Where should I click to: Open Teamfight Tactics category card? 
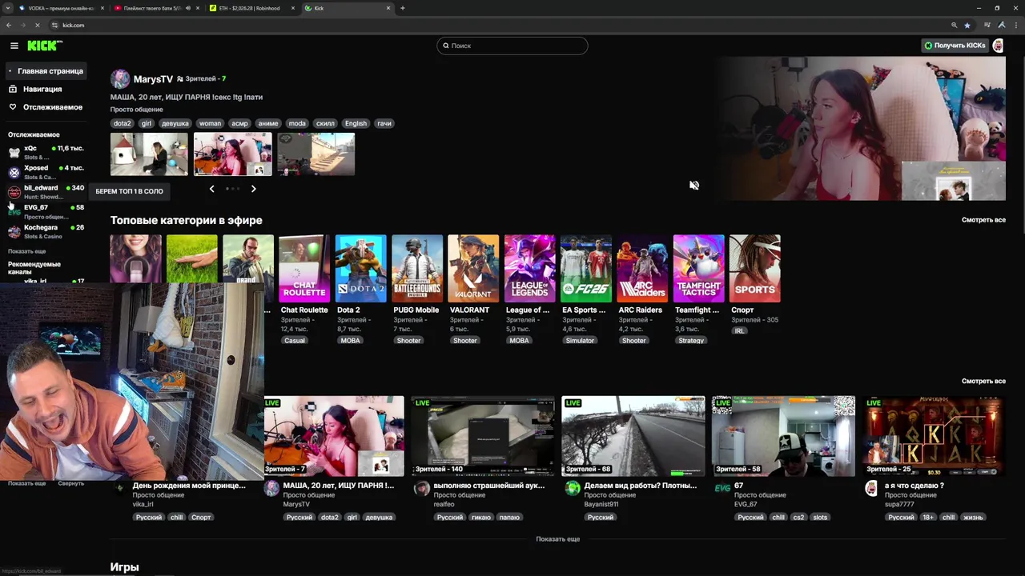coord(698,269)
